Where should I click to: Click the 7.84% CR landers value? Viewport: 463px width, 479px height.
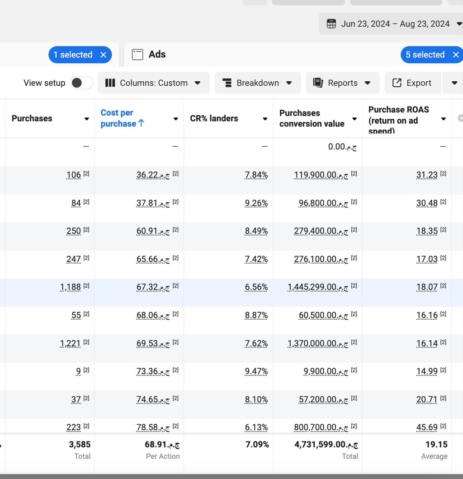[x=256, y=175]
